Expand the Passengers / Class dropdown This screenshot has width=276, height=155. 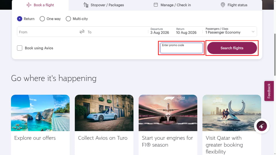click(230, 31)
